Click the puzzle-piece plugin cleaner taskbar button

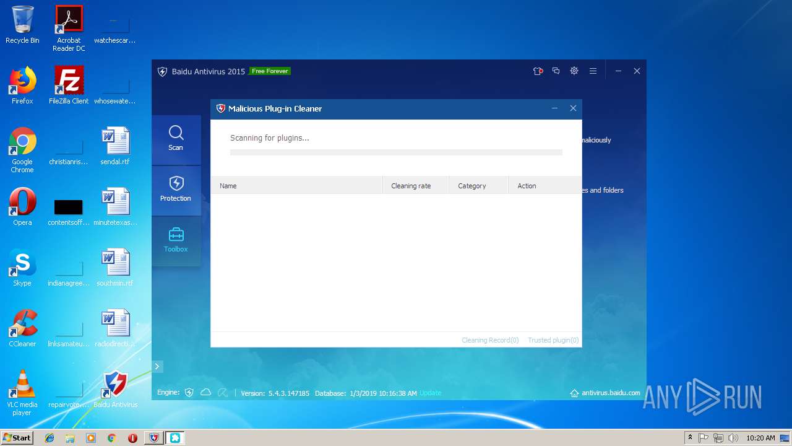[175, 438]
